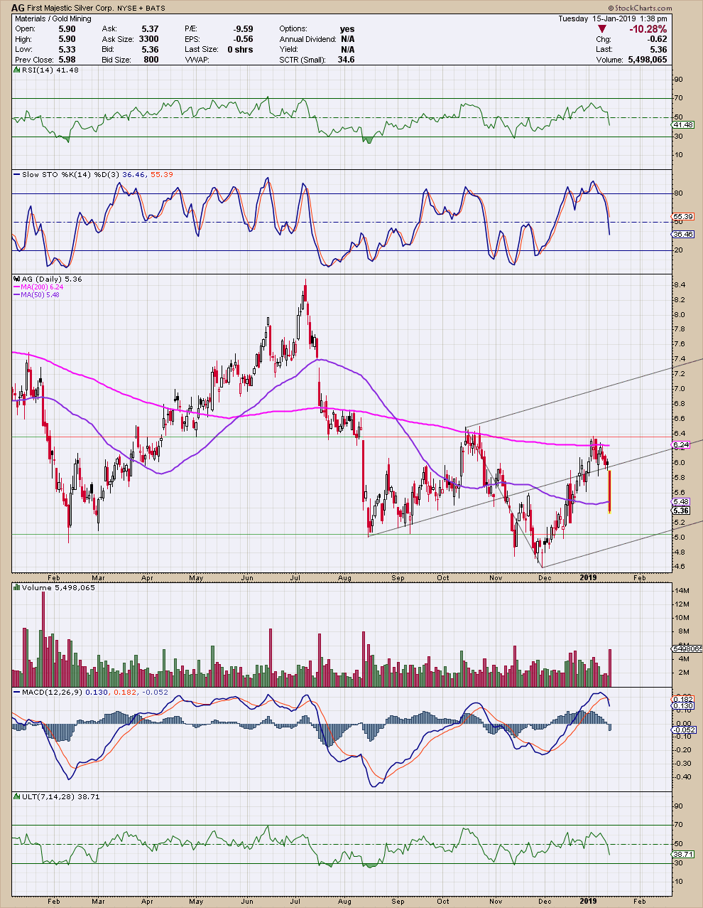
Task: Click the Slow STO legend marker
Action: pyautogui.click(x=16, y=175)
